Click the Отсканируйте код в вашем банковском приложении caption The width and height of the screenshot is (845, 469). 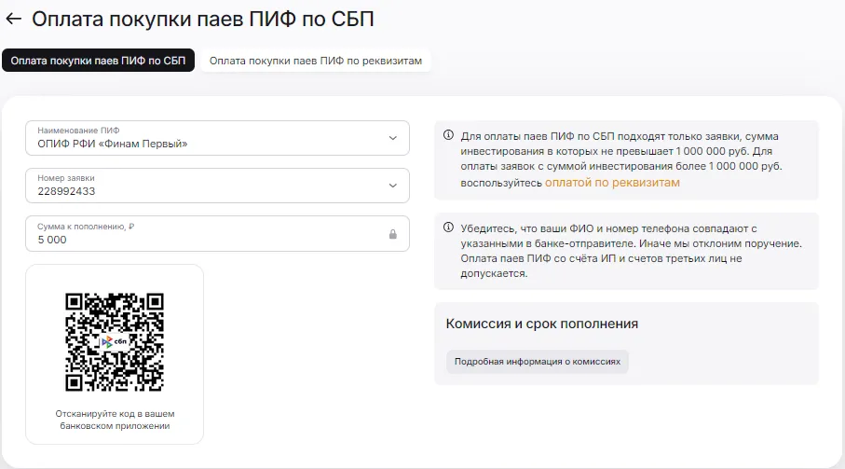coord(115,420)
